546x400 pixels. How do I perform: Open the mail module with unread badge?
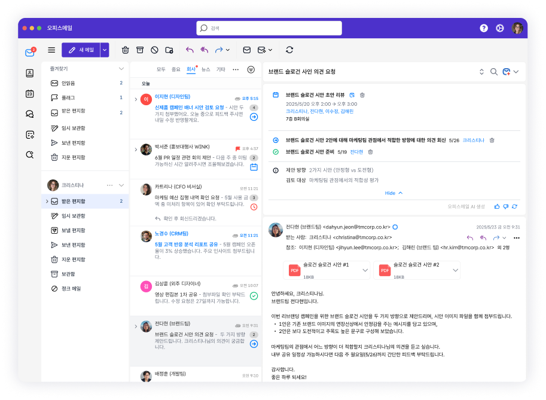coord(30,52)
